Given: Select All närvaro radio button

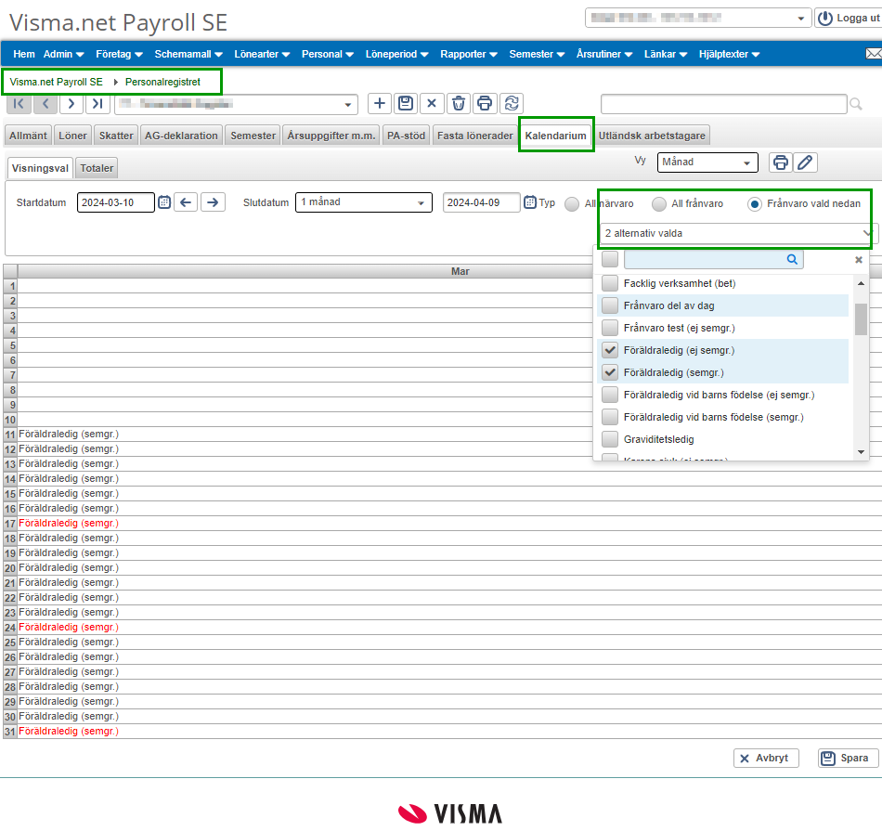Looking at the screenshot, I should click(x=572, y=203).
